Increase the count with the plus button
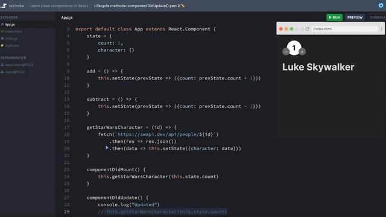This screenshot has height=217, width=386. pos(302,52)
